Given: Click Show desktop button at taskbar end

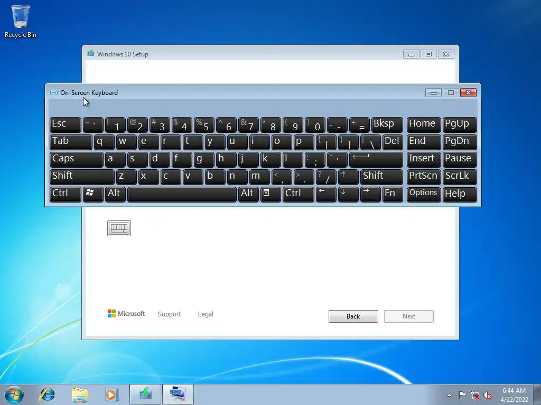Looking at the screenshot, I should (x=537, y=395).
